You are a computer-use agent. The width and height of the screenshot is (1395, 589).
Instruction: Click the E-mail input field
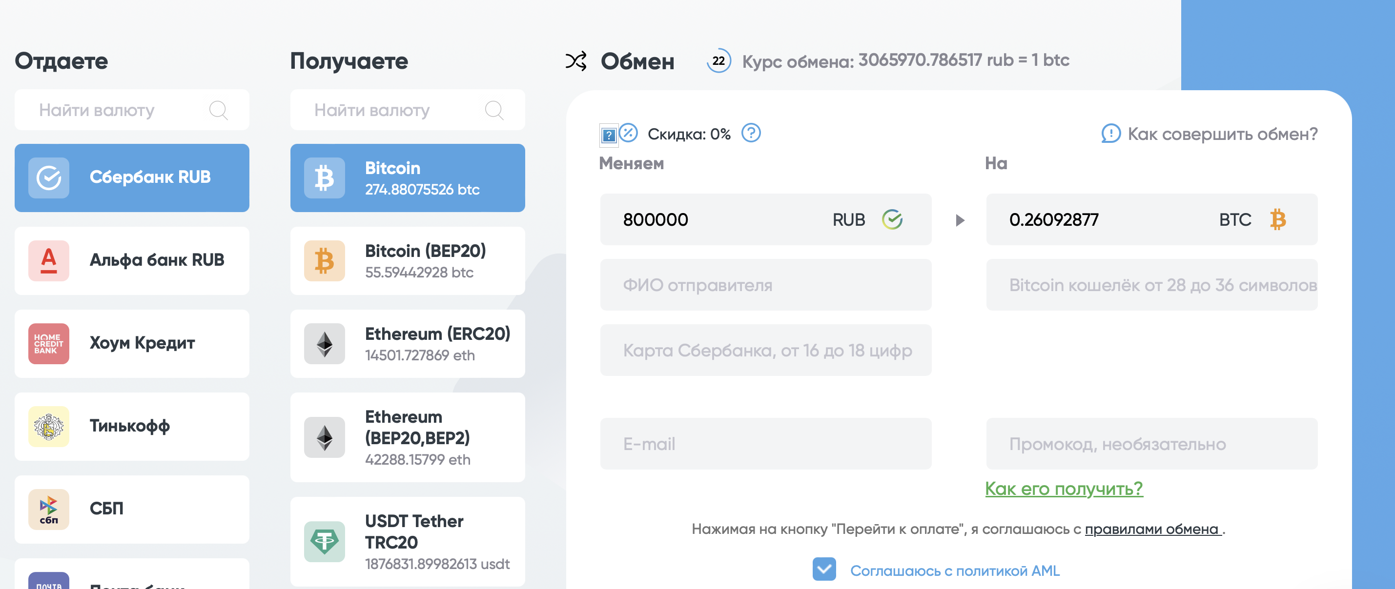766,444
